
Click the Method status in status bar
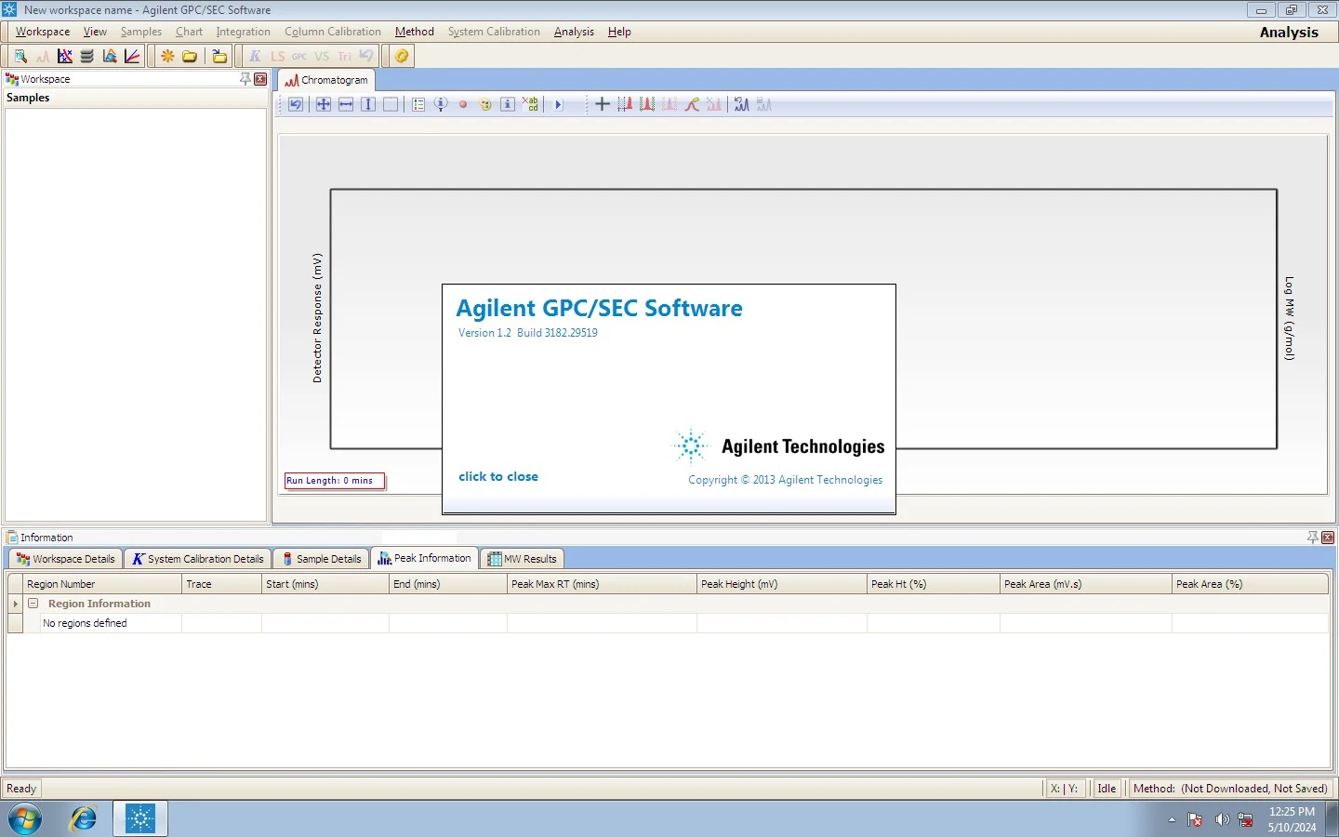1230,789
